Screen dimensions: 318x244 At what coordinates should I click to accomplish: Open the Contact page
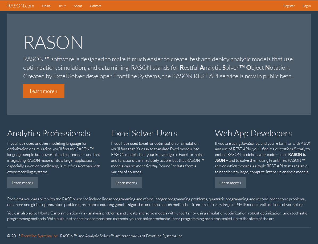96,6
